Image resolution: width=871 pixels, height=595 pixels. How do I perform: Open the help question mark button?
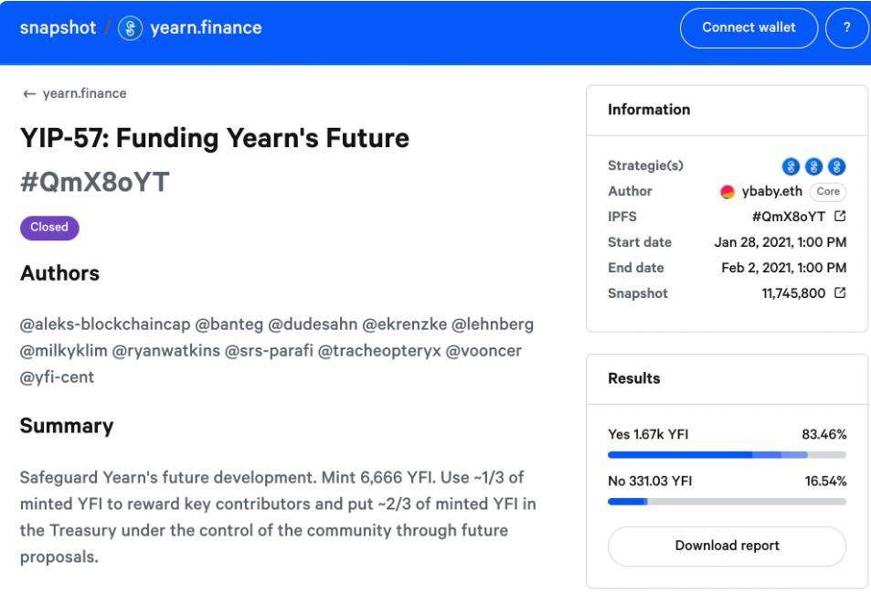tap(846, 27)
